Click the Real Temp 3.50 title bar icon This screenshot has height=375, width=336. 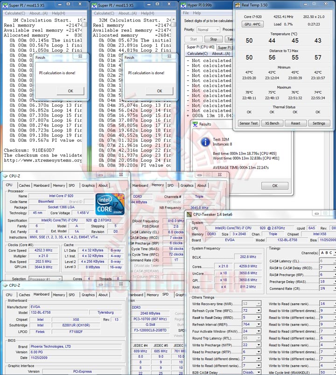tap(238, 5)
